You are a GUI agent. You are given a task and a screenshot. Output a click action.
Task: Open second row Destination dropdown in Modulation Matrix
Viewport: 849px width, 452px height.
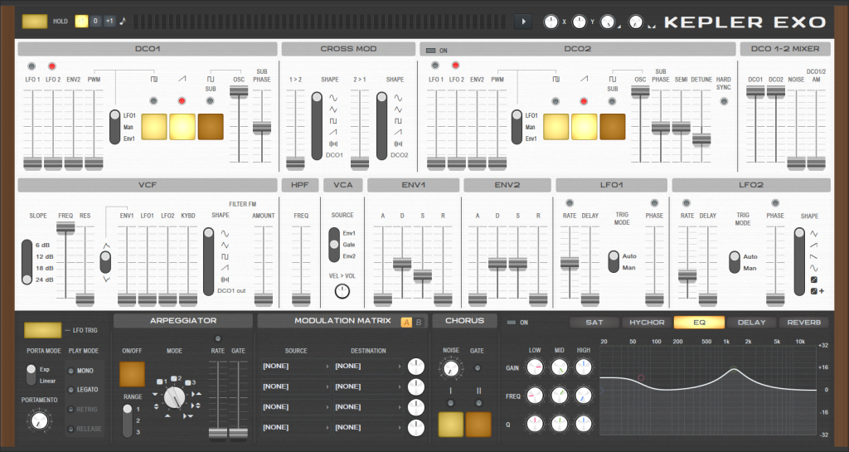(368, 386)
